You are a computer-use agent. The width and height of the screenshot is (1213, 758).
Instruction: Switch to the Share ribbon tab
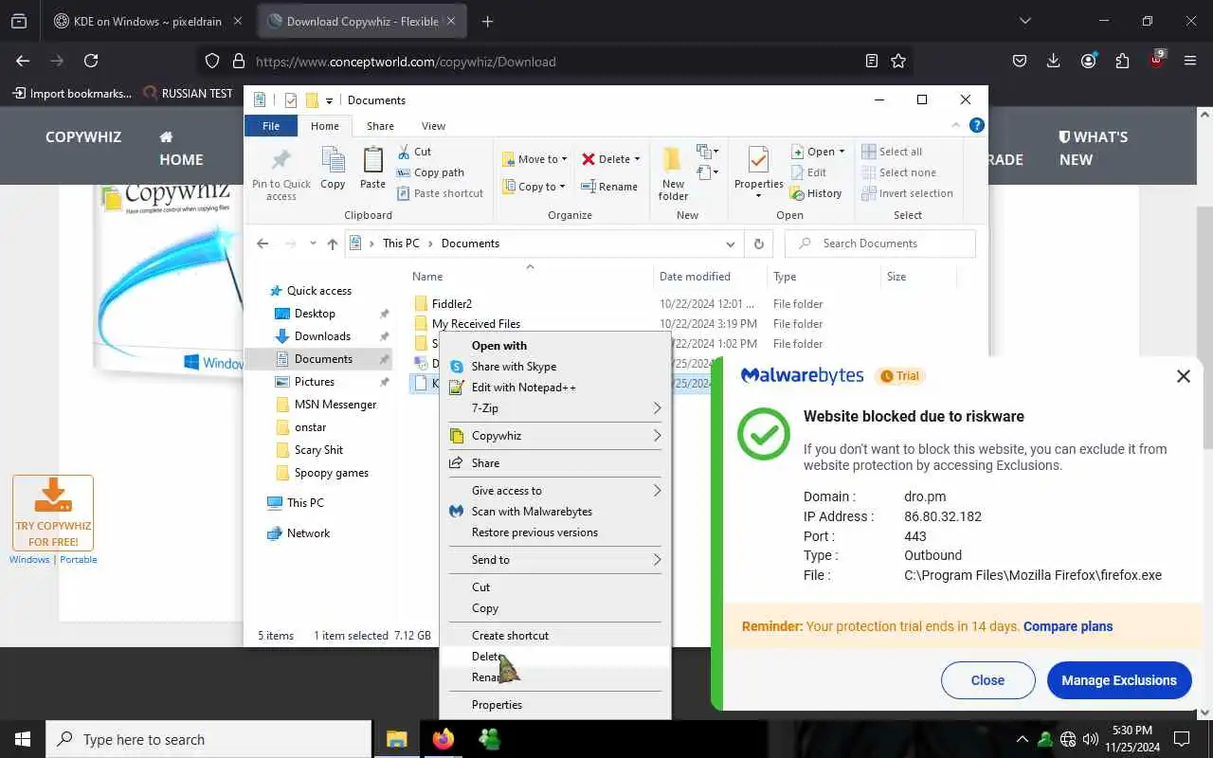(380, 126)
